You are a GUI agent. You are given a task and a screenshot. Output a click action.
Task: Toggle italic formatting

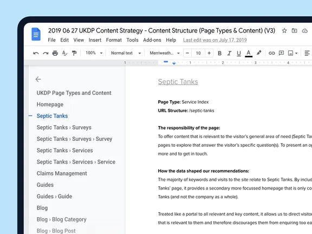[229, 53]
